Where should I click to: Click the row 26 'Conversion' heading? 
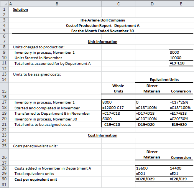pos(181,158)
